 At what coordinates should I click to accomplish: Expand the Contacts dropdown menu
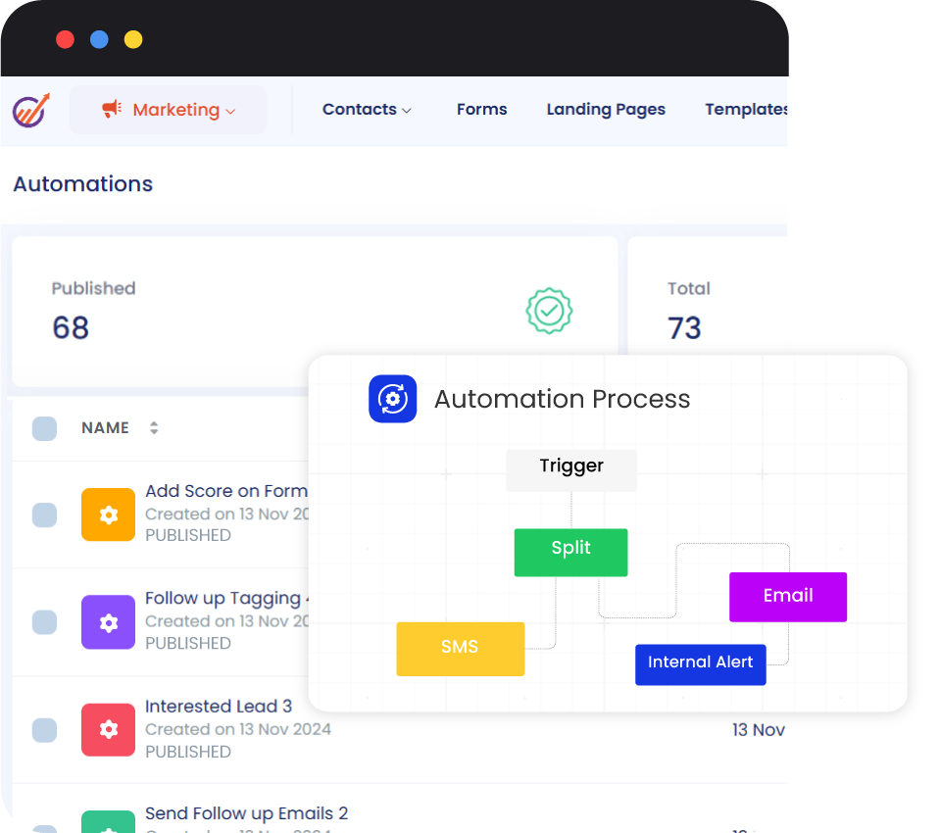click(x=367, y=109)
